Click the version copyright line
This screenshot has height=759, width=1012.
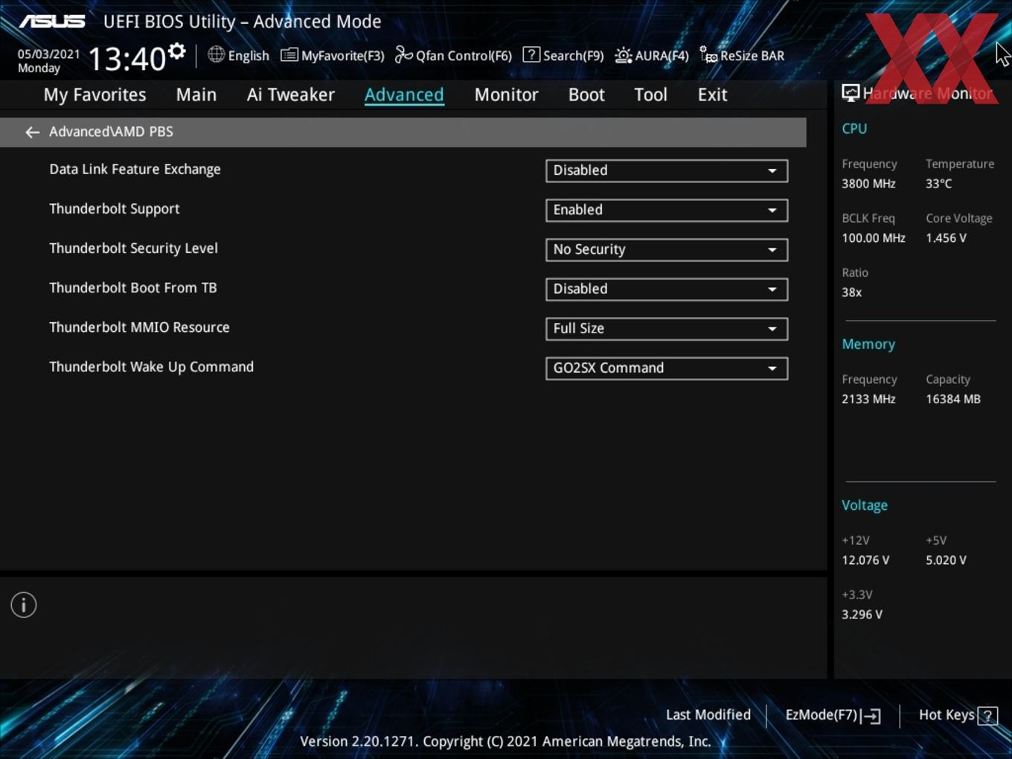pyautogui.click(x=505, y=741)
